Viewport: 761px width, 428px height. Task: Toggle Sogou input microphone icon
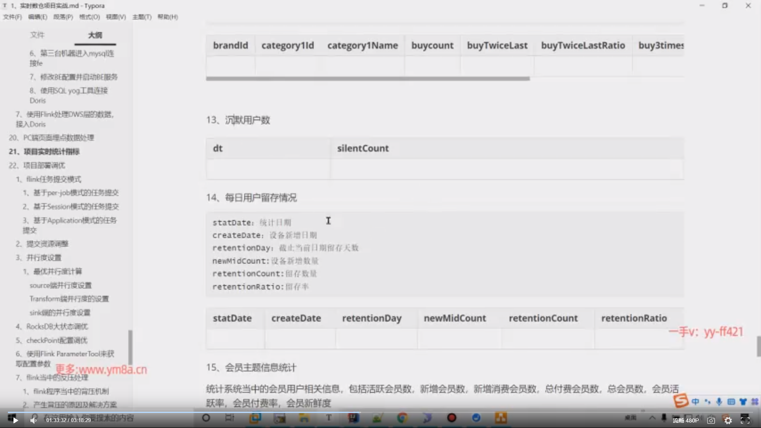click(719, 401)
